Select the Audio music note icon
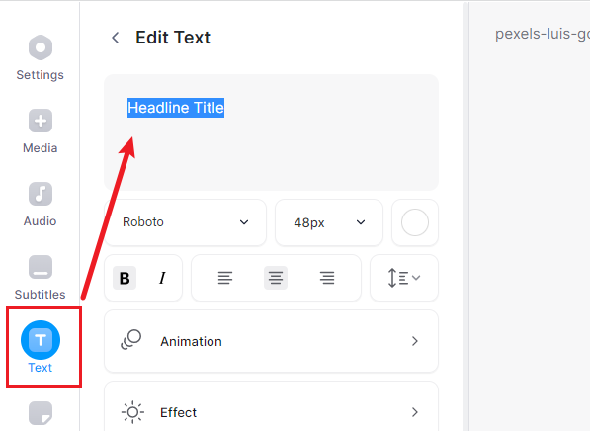The image size is (590, 431). (41, 194)
